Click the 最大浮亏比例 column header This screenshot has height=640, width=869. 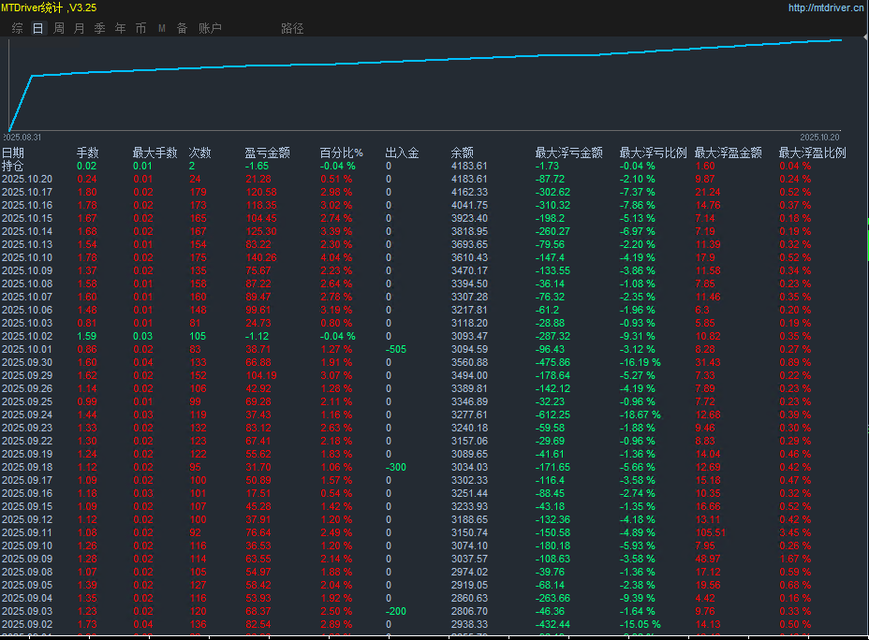pyautogui.click(x=653, y=153)
